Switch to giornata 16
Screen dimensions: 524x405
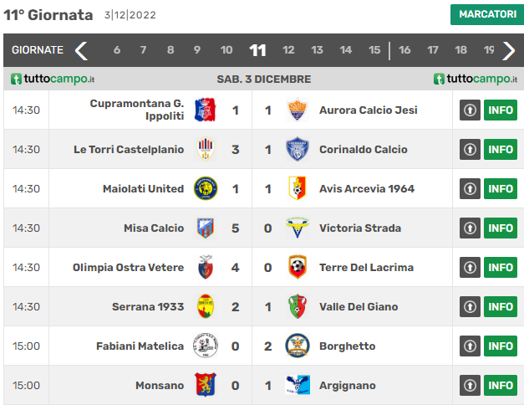coord(404,50)
